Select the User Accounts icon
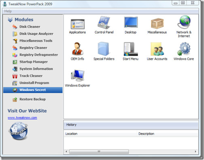 (x=157, y=49)
